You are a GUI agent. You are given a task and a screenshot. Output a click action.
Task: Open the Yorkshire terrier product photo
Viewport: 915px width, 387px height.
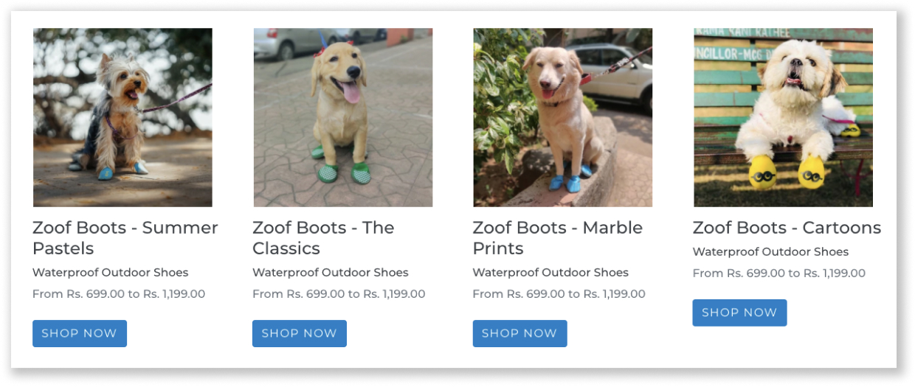tap(122, 118)
